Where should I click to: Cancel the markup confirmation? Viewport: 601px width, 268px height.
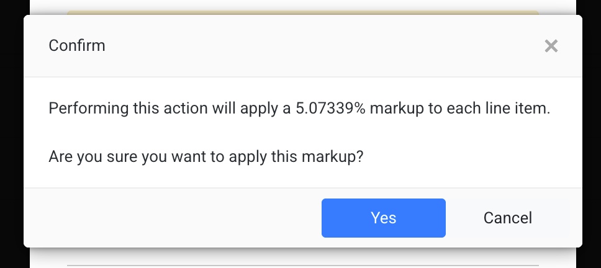click(507, 218)
